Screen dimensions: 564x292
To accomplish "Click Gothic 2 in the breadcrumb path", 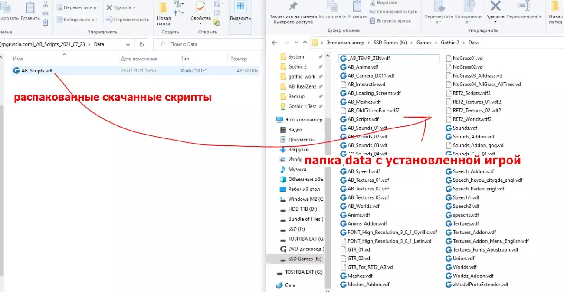I will 450,43.
